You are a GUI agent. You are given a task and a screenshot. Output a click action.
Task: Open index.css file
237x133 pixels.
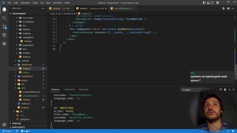pyautogui.click(x=28, y=103)
